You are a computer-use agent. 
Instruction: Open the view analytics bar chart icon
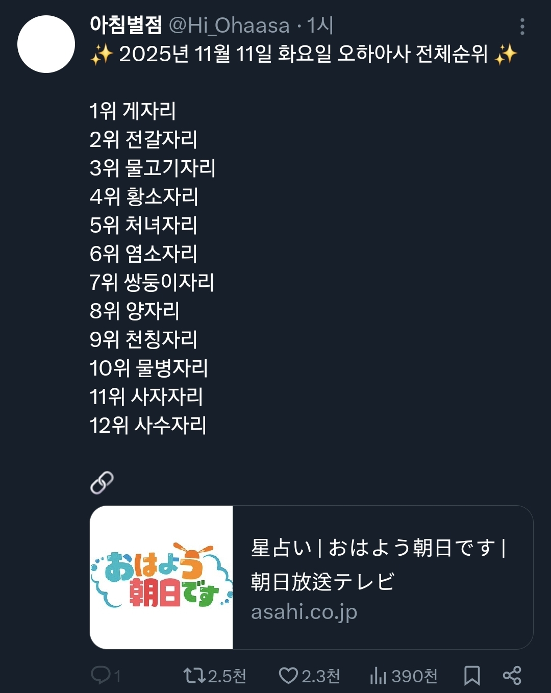(378, 676)
